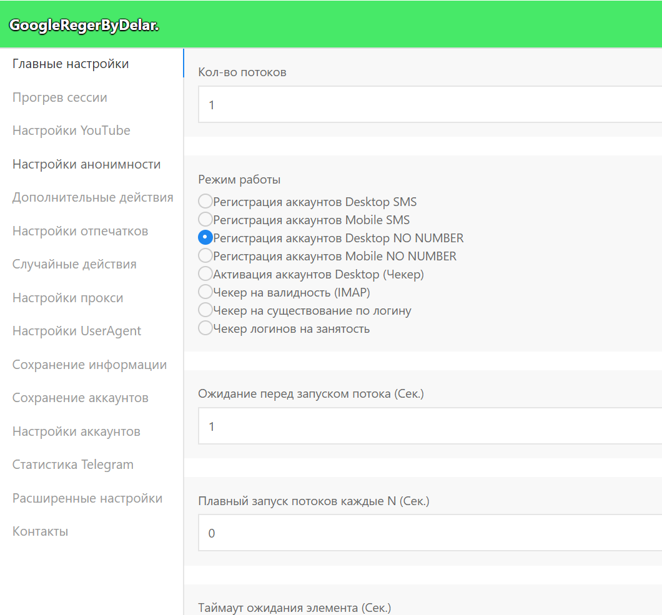Select 'Регистрация аккаунтов Mobile NO NUMBER' mode
The height and width of the screenshot is (615, 662).
[x=205, y=255]
